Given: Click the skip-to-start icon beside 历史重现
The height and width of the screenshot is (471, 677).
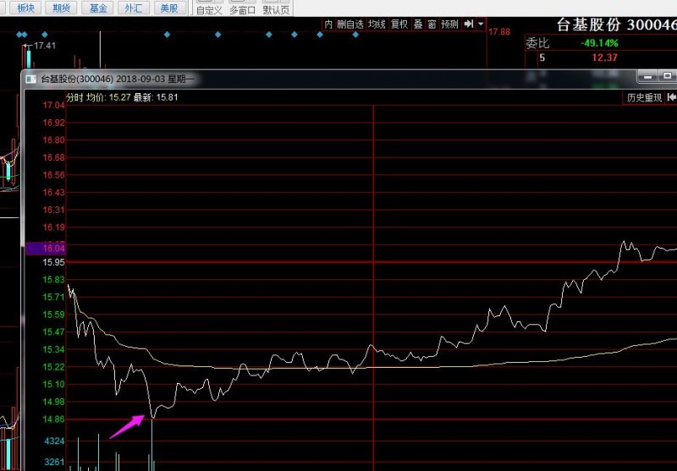Looking at the screenshot, I should click(671, 97).
